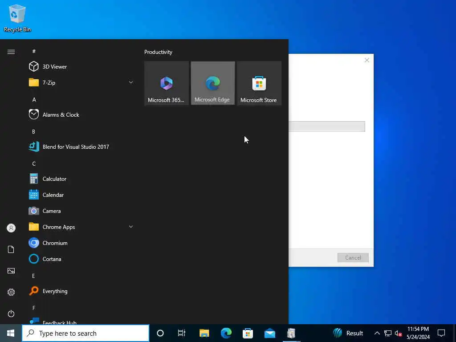The height and width of the screenshot is (342, 456).
Task: Open the Calendar app
Action: pyautogui.click(x=81, y=195)
